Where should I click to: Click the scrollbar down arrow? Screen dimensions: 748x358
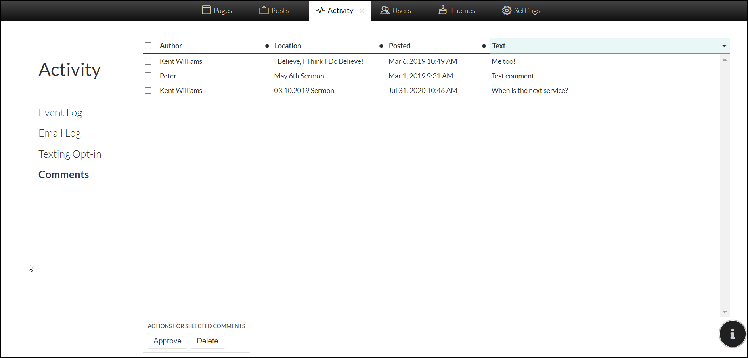coord(725,312)
